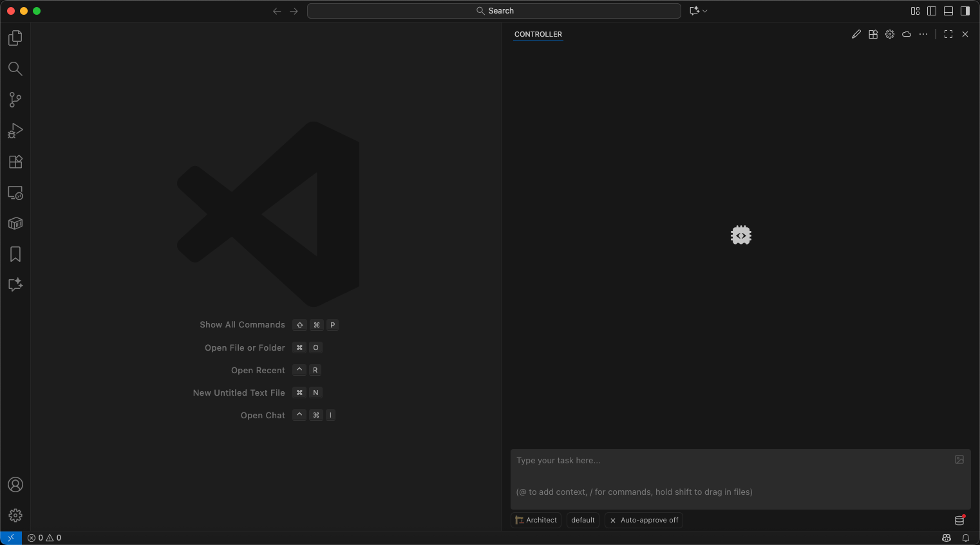Click the errors and warnings status indicator

tap(44, 538)
